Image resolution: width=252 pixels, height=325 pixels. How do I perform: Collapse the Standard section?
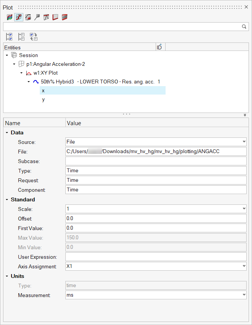(x=7, y=199)
